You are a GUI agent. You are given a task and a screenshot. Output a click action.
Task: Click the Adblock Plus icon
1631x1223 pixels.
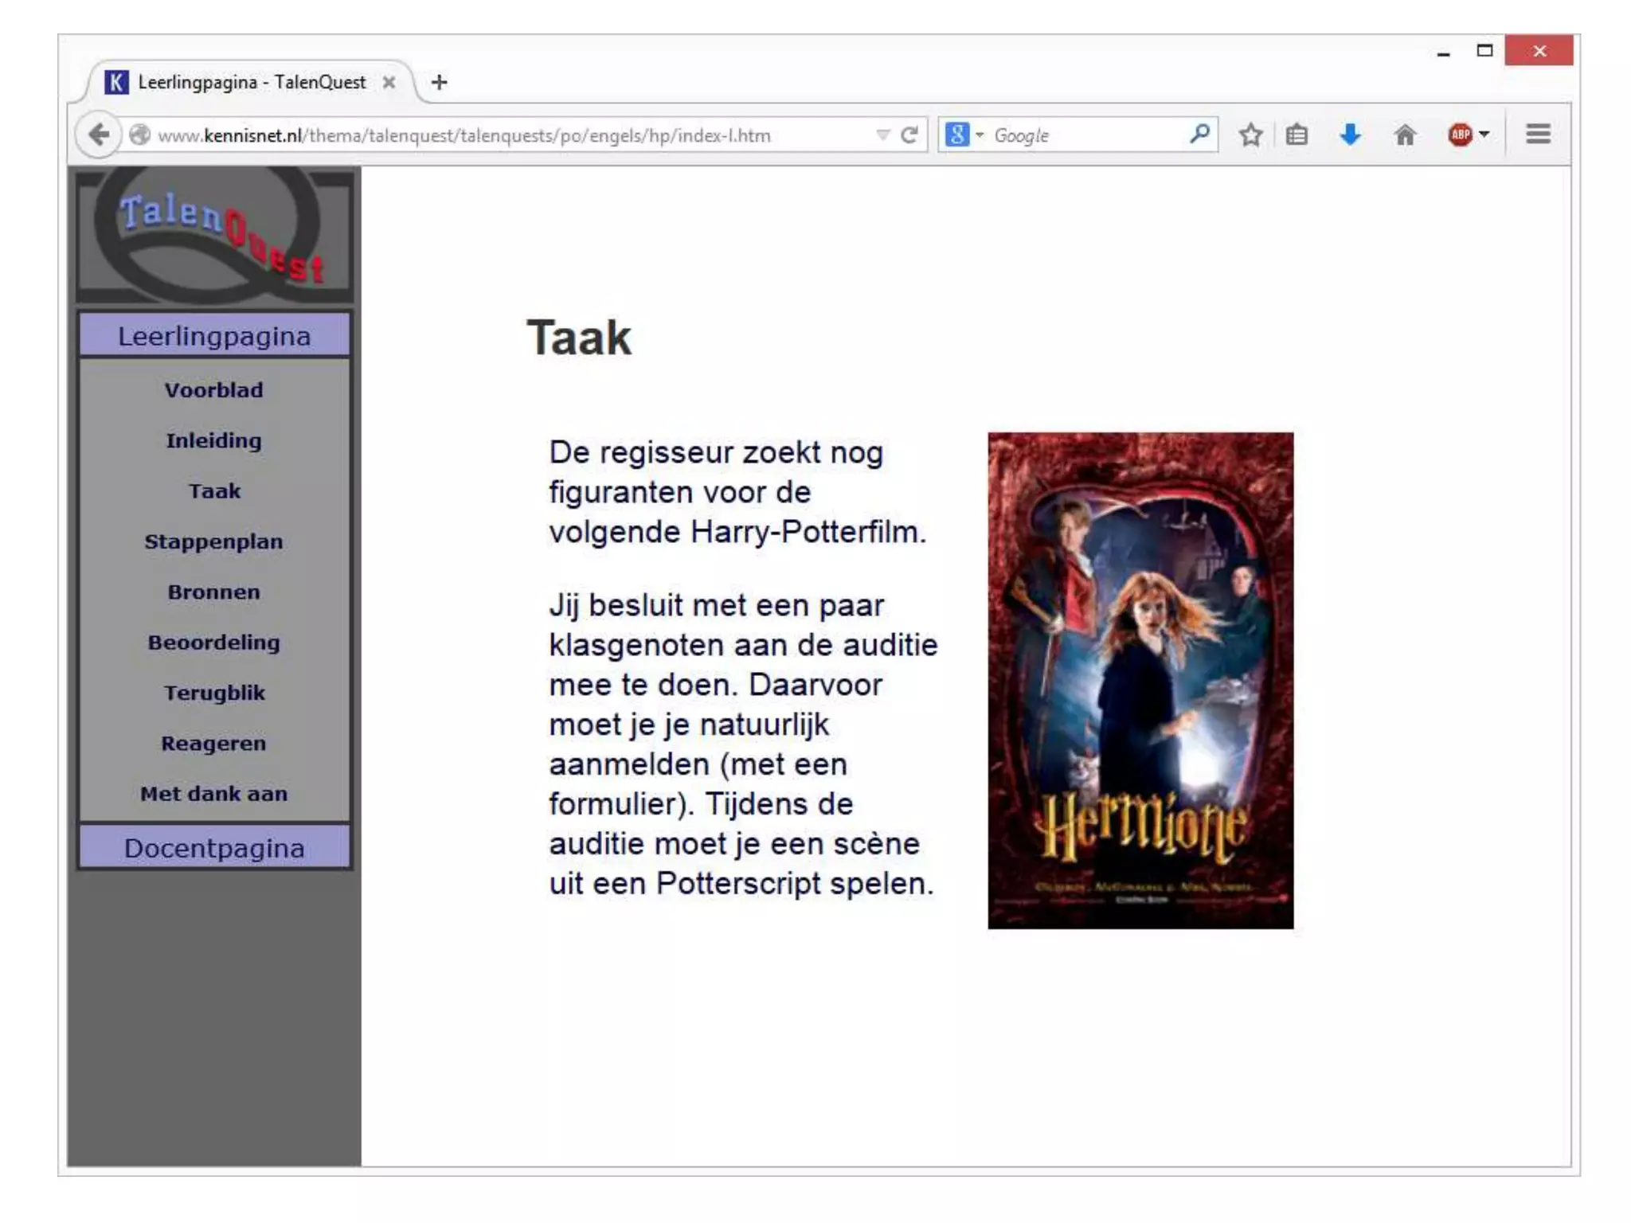coord(1460,135)
